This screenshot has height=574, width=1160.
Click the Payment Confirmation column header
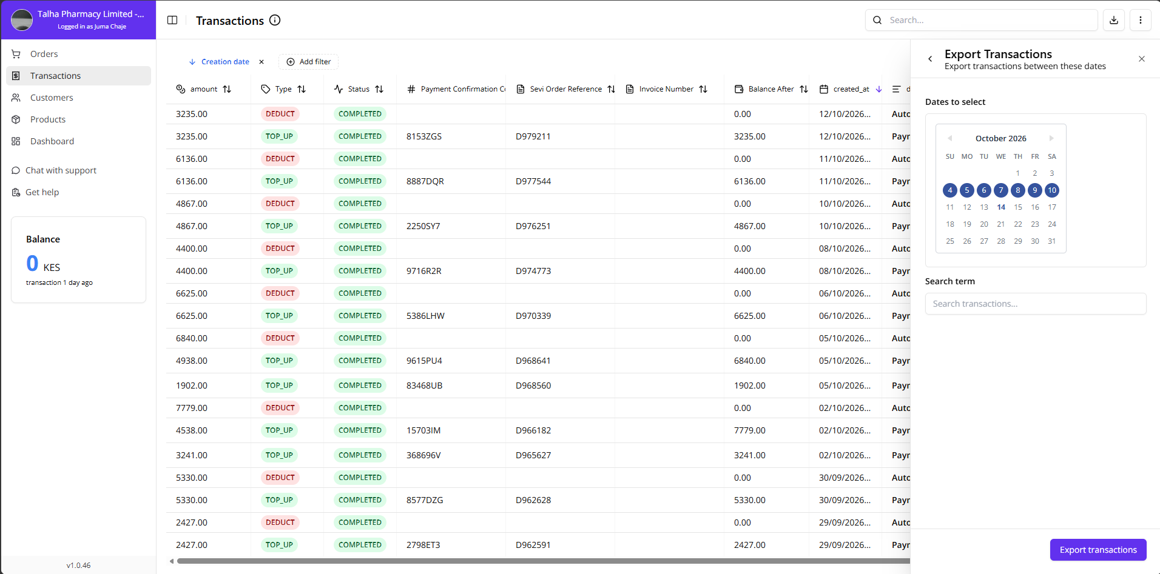click(456, 89)
